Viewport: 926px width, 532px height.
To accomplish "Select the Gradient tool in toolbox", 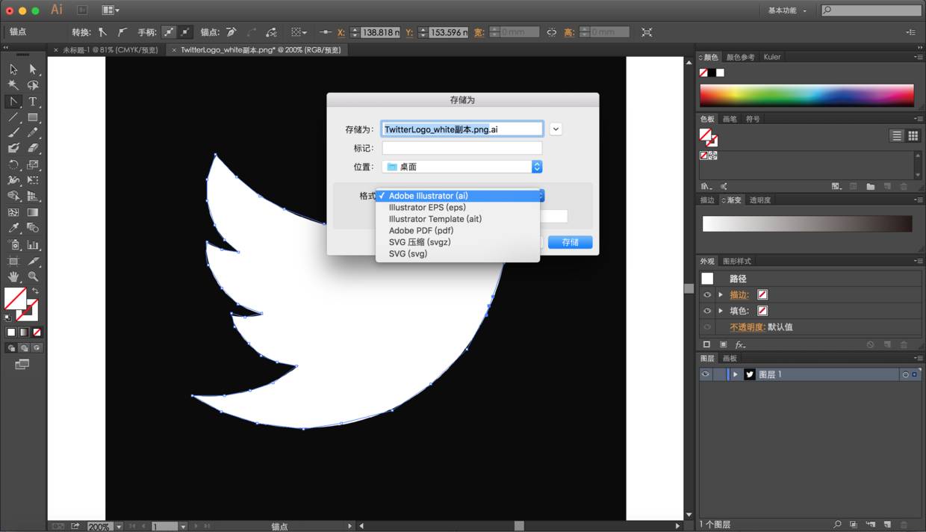I will 33,212.
